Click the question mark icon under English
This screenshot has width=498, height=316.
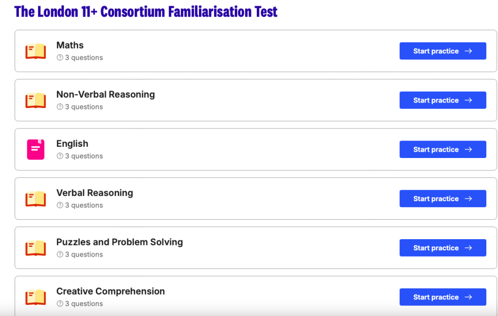60,156
